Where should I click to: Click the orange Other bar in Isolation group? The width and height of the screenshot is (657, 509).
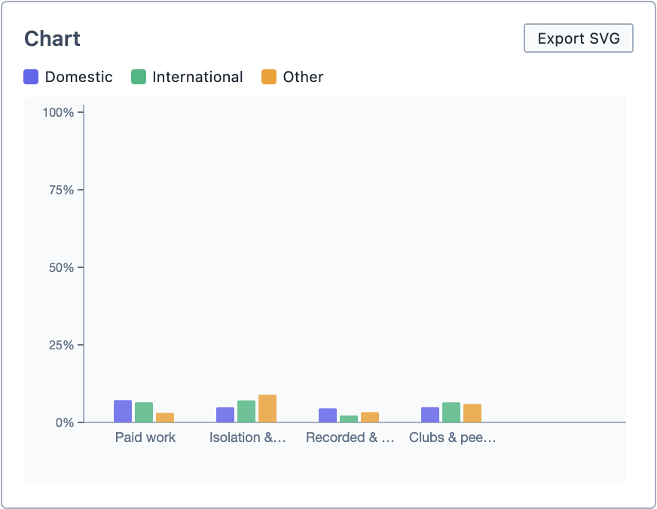(267, 409)
